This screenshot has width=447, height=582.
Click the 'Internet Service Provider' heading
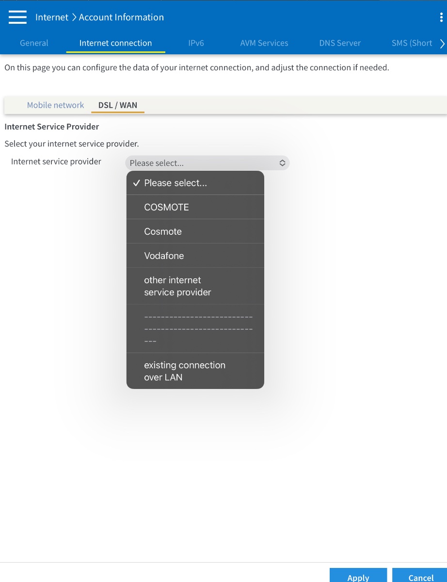pyautogui.click(x=52, y=127)
